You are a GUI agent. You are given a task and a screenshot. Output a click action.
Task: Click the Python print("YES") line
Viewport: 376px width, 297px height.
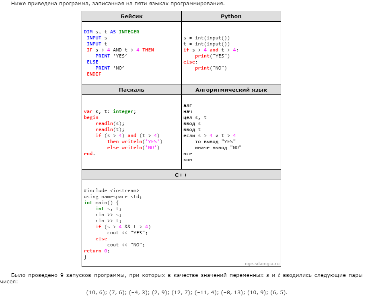(212, 56)
